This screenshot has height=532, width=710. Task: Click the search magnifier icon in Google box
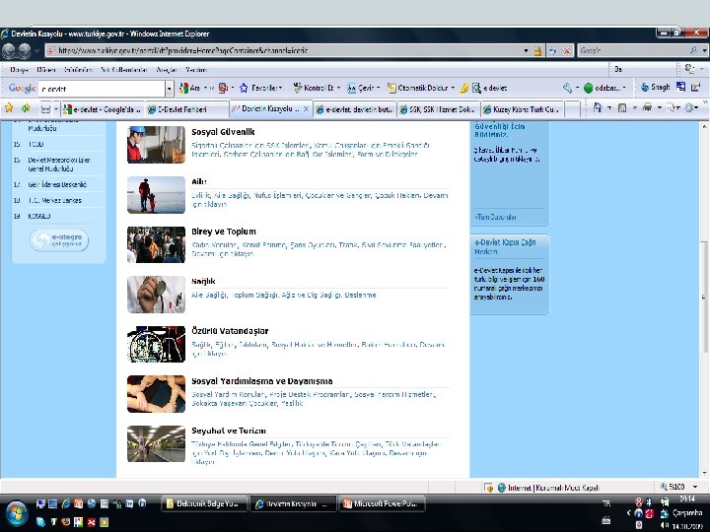coord(693,50)
